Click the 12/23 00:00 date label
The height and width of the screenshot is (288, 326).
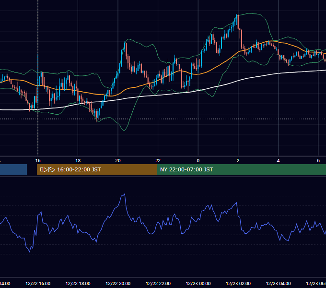click(198, 283)
